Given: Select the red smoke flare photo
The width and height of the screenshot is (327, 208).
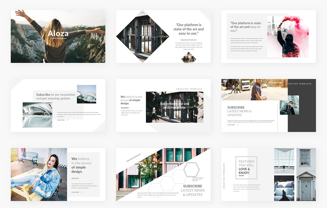Looking at the screenshot, I should coord(288,36).
